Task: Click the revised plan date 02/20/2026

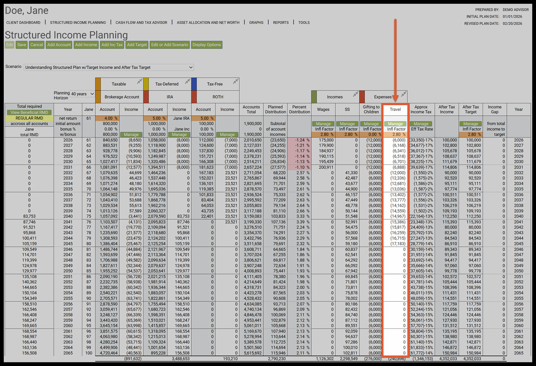Action: point(513,23)
